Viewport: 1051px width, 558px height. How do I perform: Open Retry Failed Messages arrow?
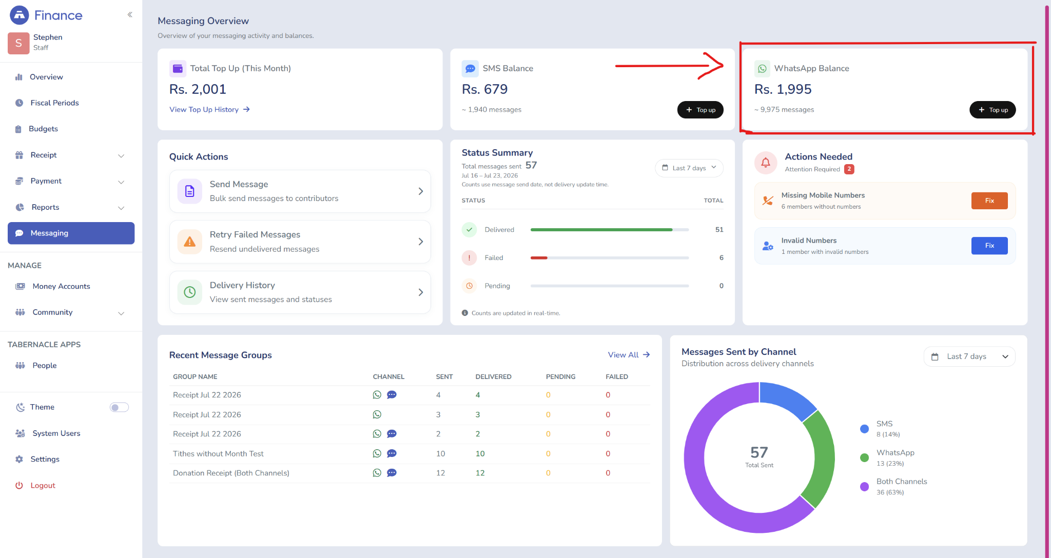point(421,242)
